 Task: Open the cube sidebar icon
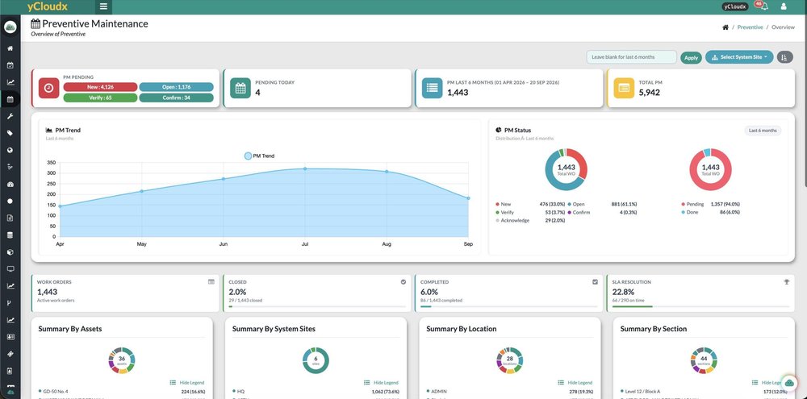pyautogui.click(x=10, y=252)
